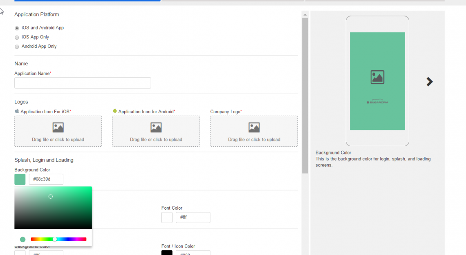
Task: Click 'Drag file or click to upload' under Company Logo
Action: pyautogui.click(x=254, y=140)
